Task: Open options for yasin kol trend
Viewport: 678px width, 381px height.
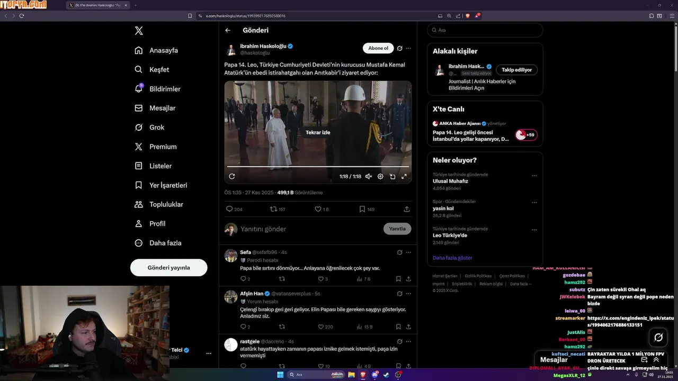Action: tap(534, 203)
